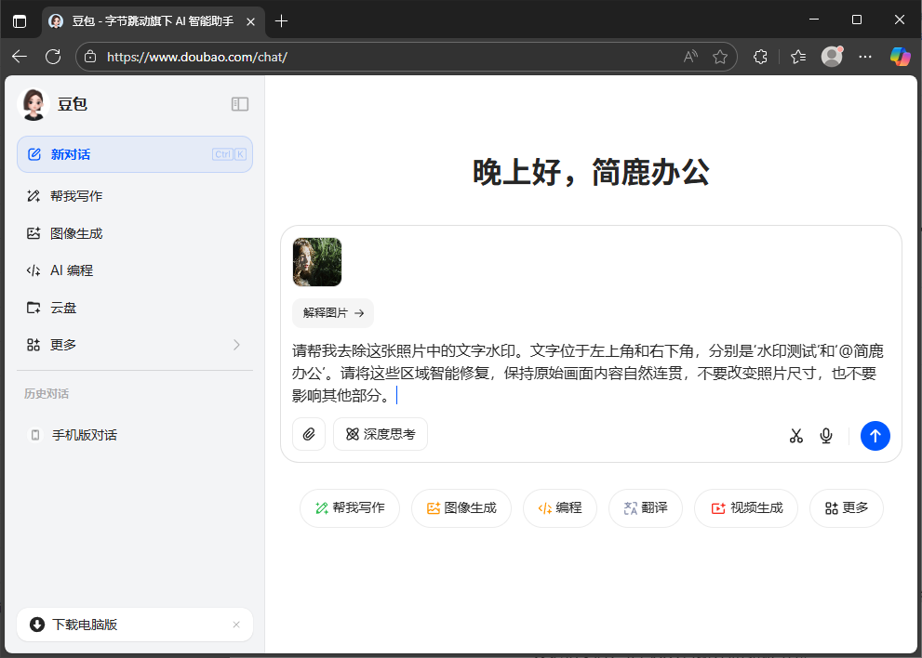Open the attached image thumbnail
922x658 pixels.
click(x=316, y=262)
